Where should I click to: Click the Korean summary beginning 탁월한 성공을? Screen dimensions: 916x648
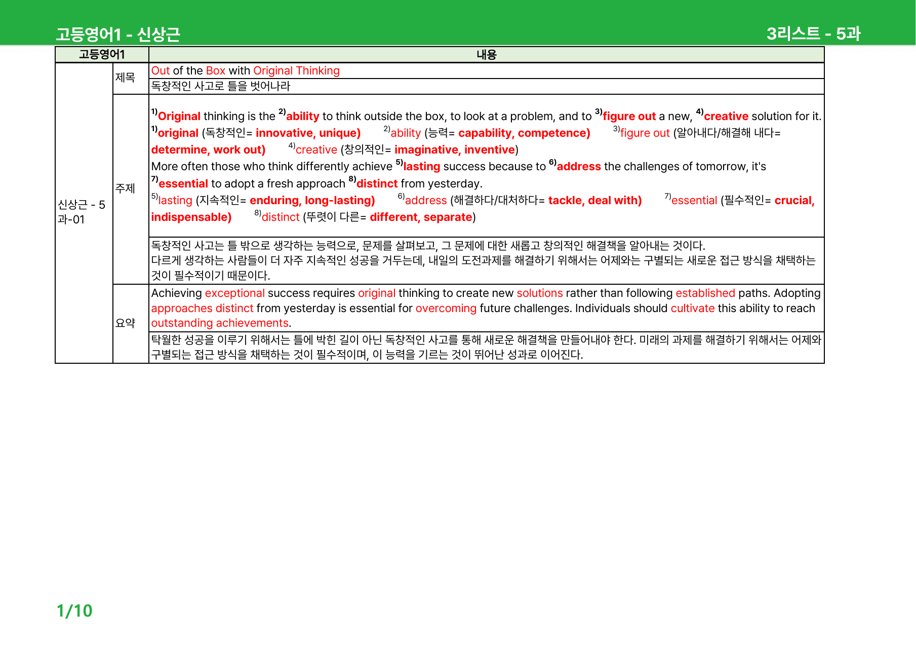pyautogui.click(x=486, y=347)
